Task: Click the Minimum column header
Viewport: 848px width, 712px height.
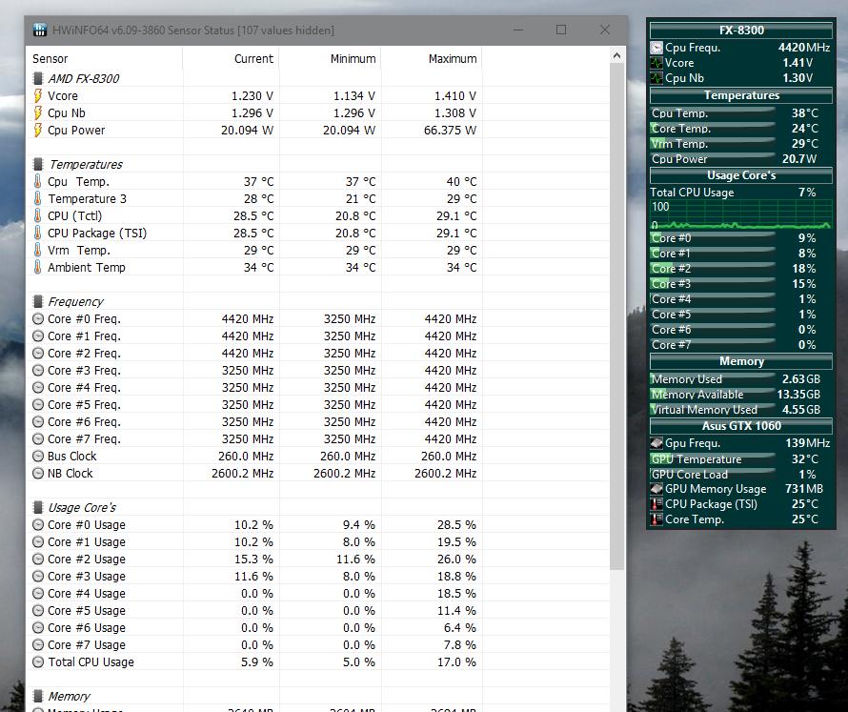Action: (x=353, y=58)
